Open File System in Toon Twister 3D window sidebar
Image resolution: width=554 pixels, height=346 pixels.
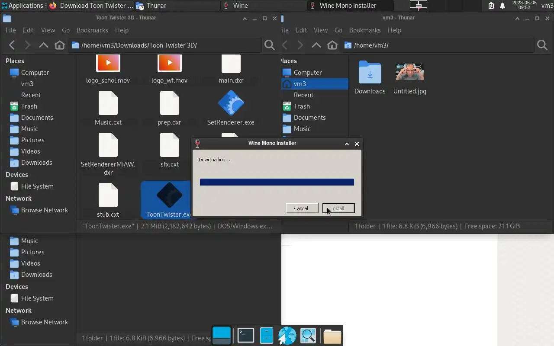click(x=37, y=186)
